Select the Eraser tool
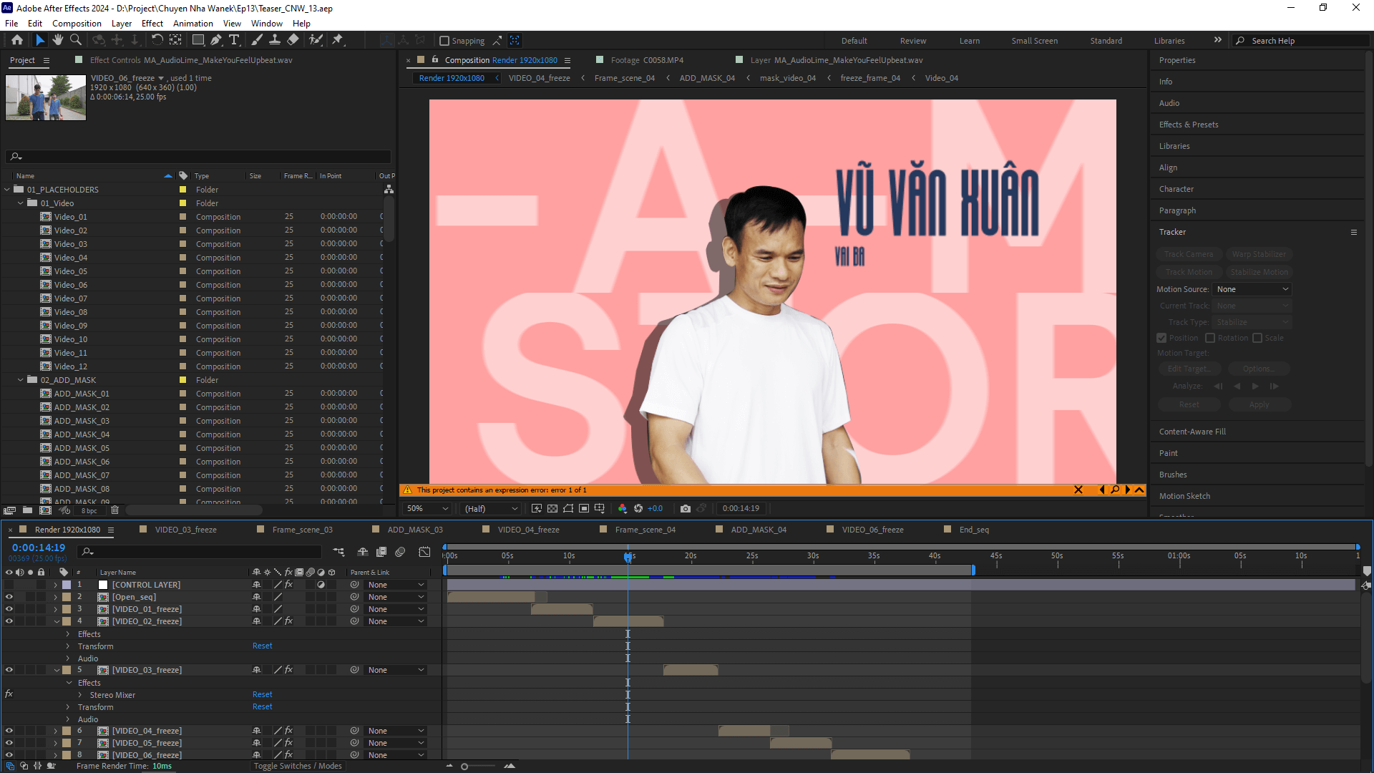Image resolution: width=1374 pixels, height=773 pixels. coord(293,40)
